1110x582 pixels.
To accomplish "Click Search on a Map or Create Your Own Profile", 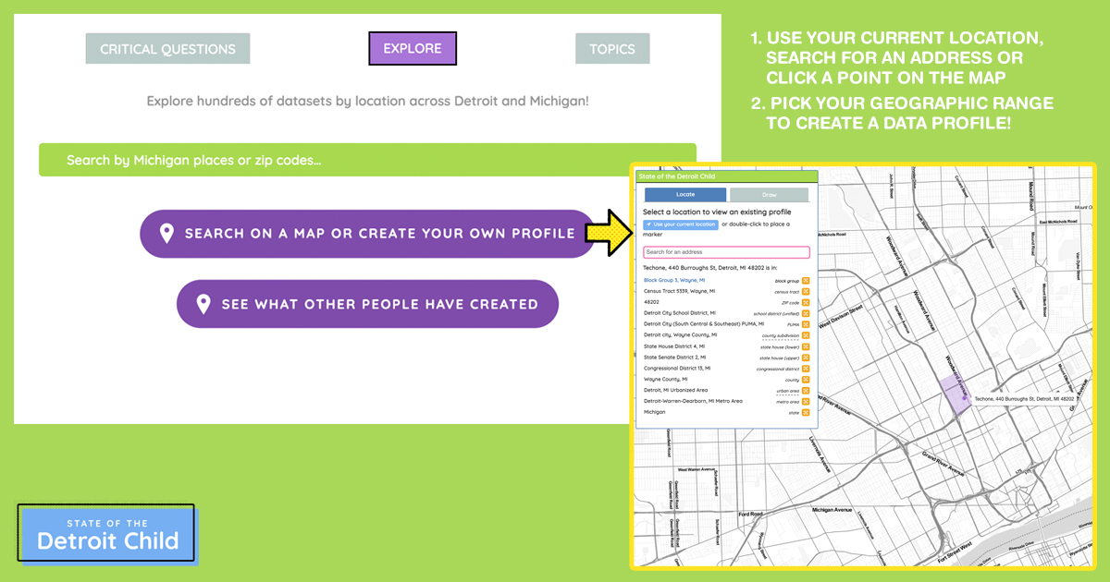I will [367, 234].
